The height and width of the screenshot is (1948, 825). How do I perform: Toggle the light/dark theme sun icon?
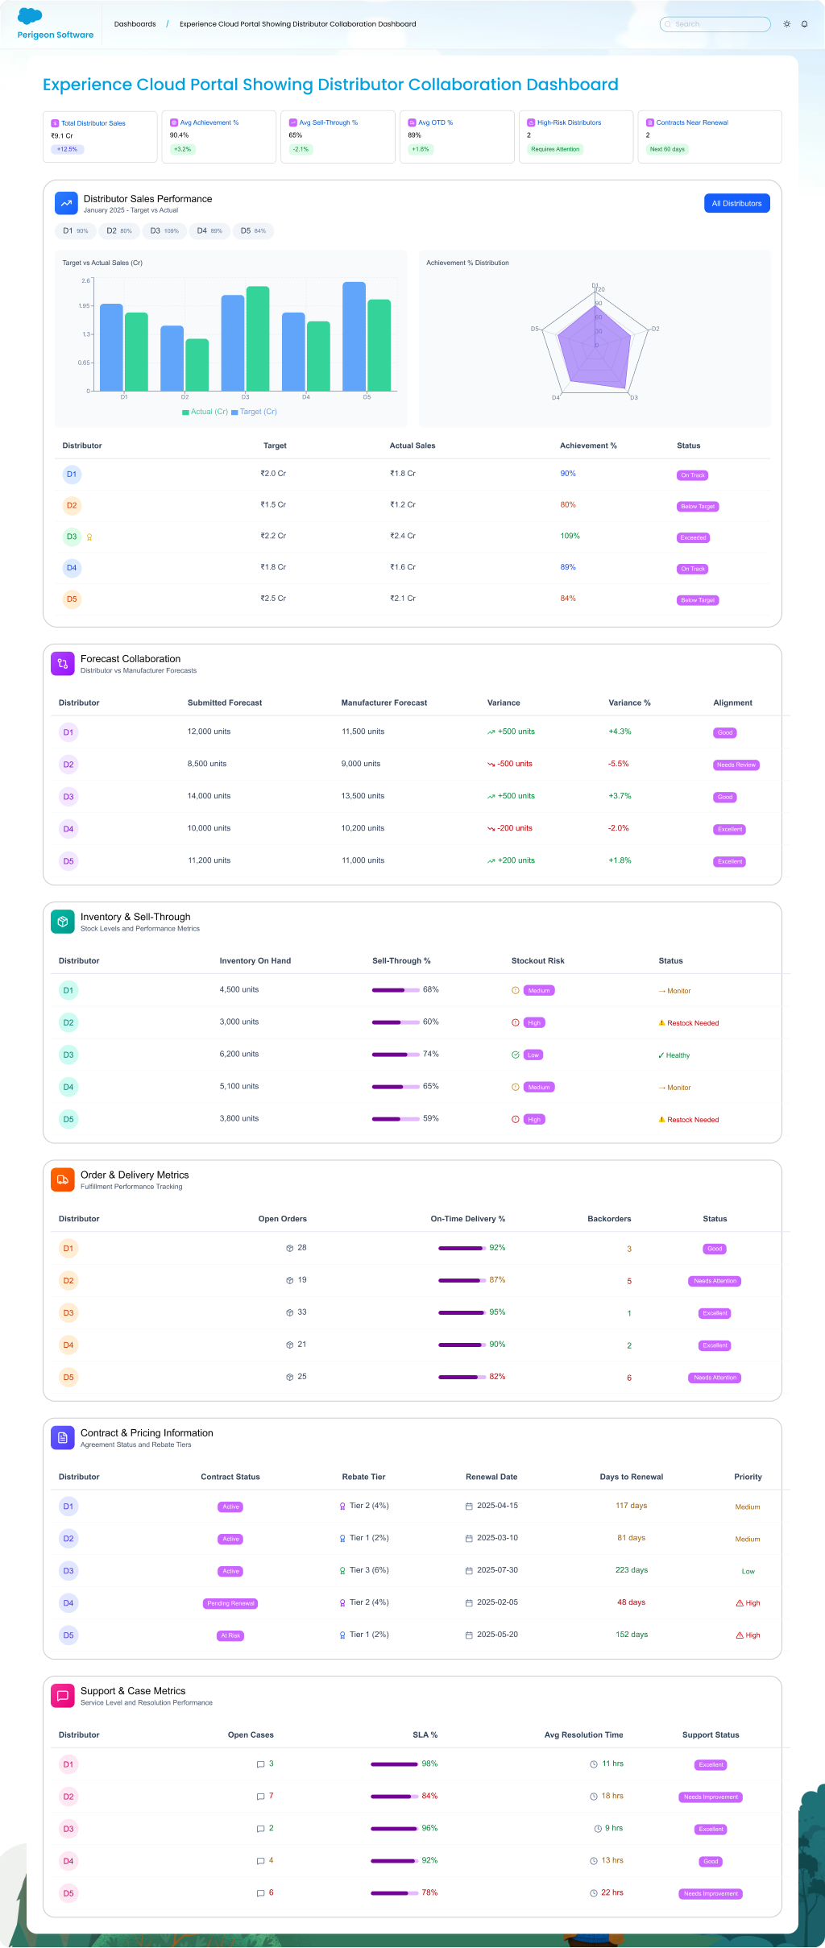point(786,24)
